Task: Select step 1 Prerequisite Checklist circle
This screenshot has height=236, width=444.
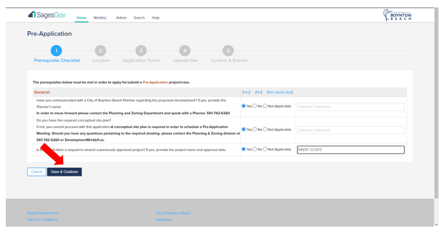Action: tap(56, 51)
